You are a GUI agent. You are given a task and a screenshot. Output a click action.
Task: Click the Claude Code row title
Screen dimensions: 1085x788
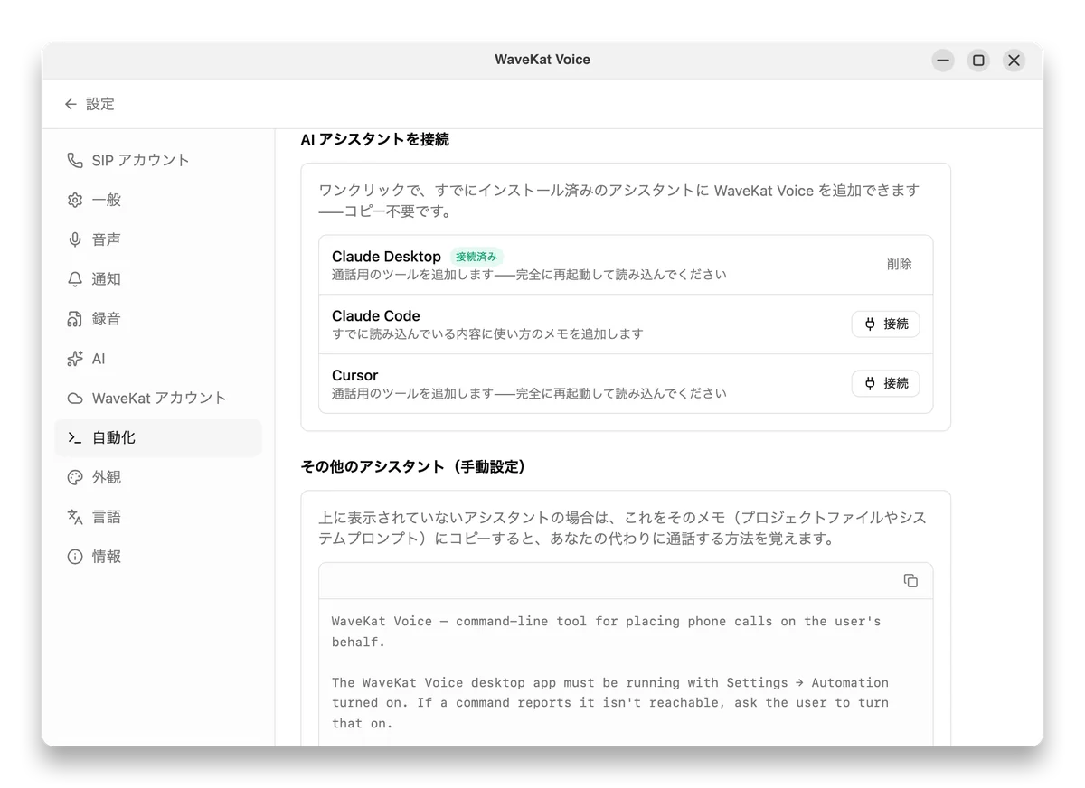[x=376, y=315]
